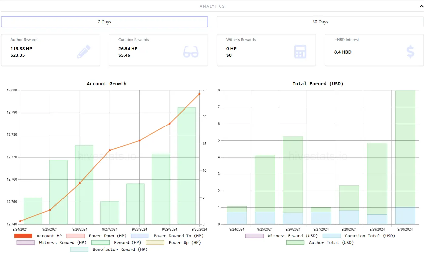Click the 9/30/2024 data point on Account HP line
This screenshot has height=253, width=424.
click(199, 94)
